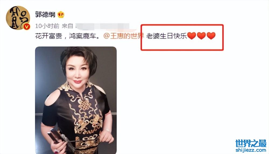This screenshot has width=269, height=154.
Task: Click the gold knot embroidery on dress
Action: 84,106
